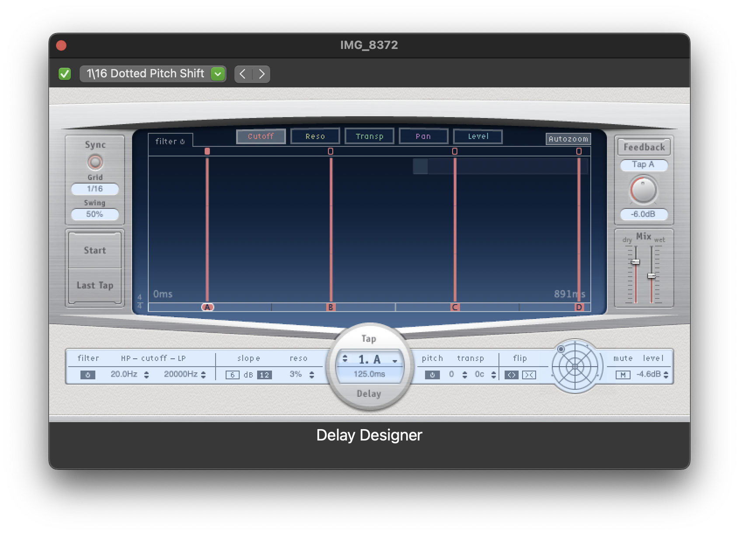Select tap B marker in identification bar

click(x=331, y=307)
